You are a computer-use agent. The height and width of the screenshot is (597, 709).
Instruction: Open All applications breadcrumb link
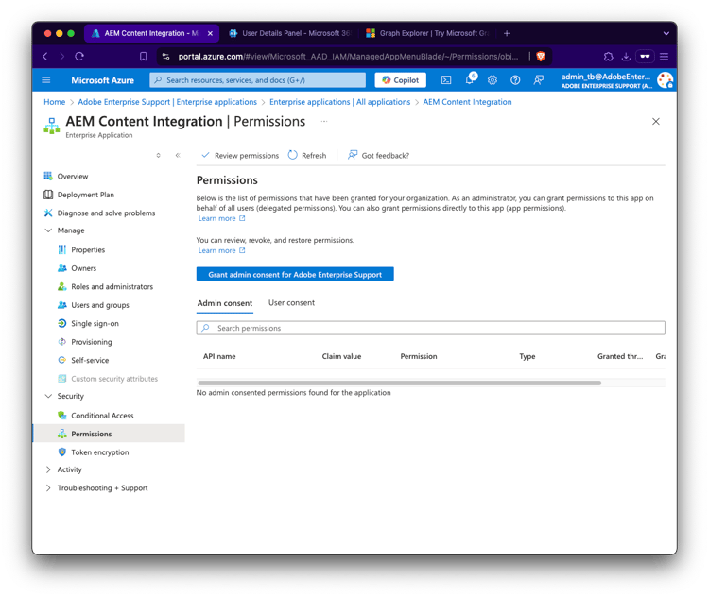pyautogui.click(x=339, y=102)
